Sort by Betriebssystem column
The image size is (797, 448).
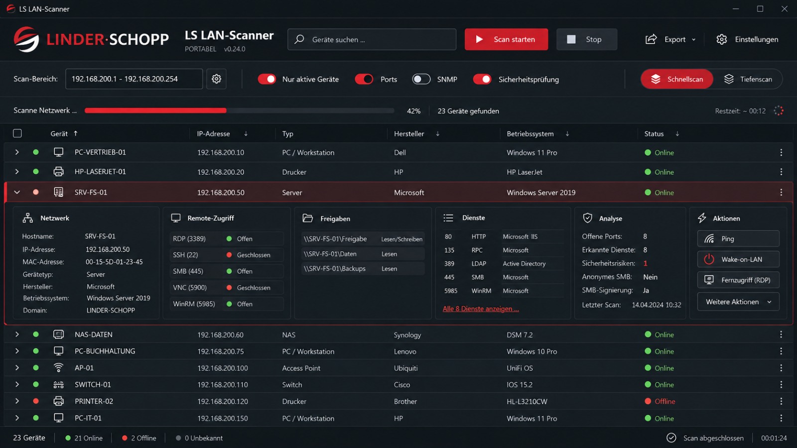(x=538, y=133)
